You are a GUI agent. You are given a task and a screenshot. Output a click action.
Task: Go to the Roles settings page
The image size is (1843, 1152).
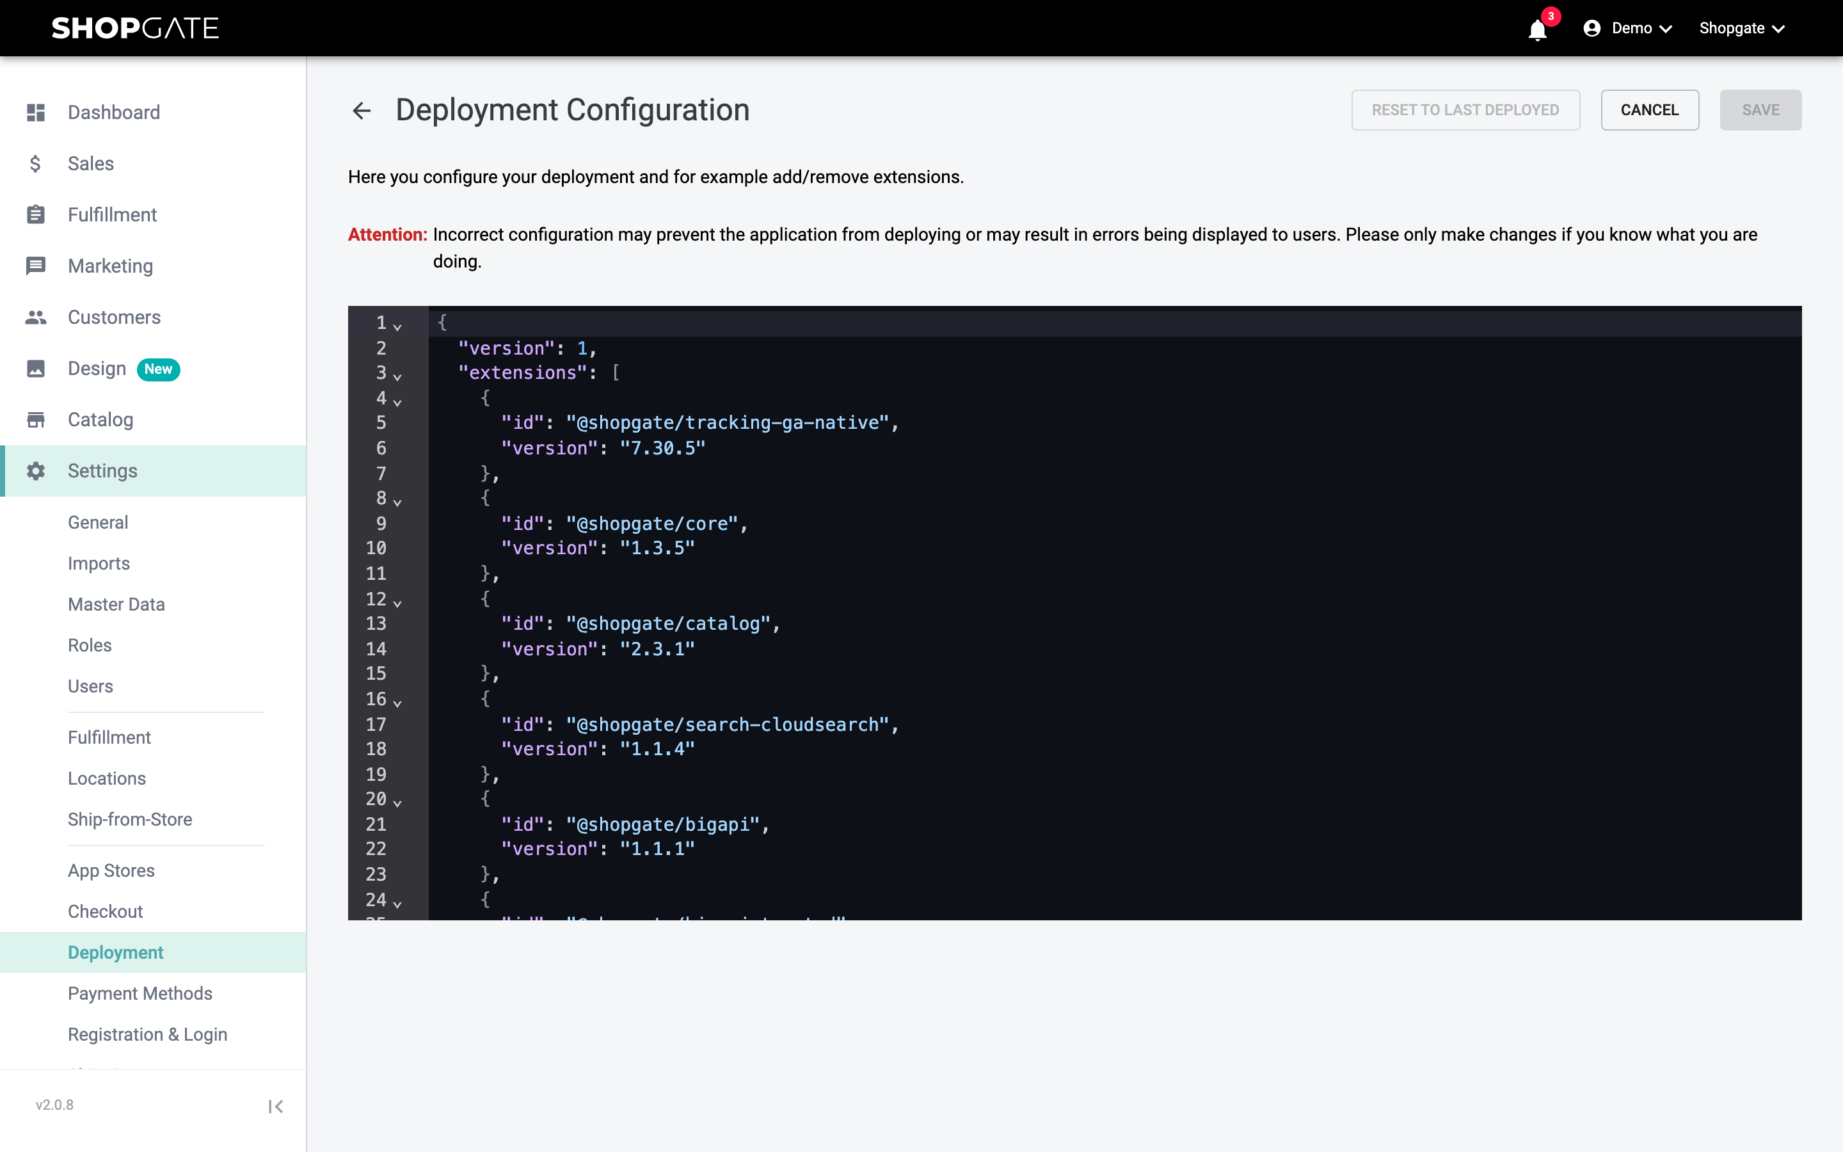89,646
